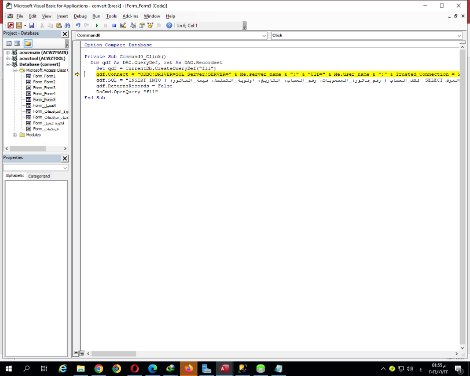Save the project with the floppy icon

32,26
